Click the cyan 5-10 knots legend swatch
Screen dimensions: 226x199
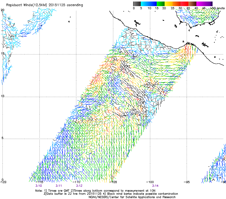tap(145, 4)
